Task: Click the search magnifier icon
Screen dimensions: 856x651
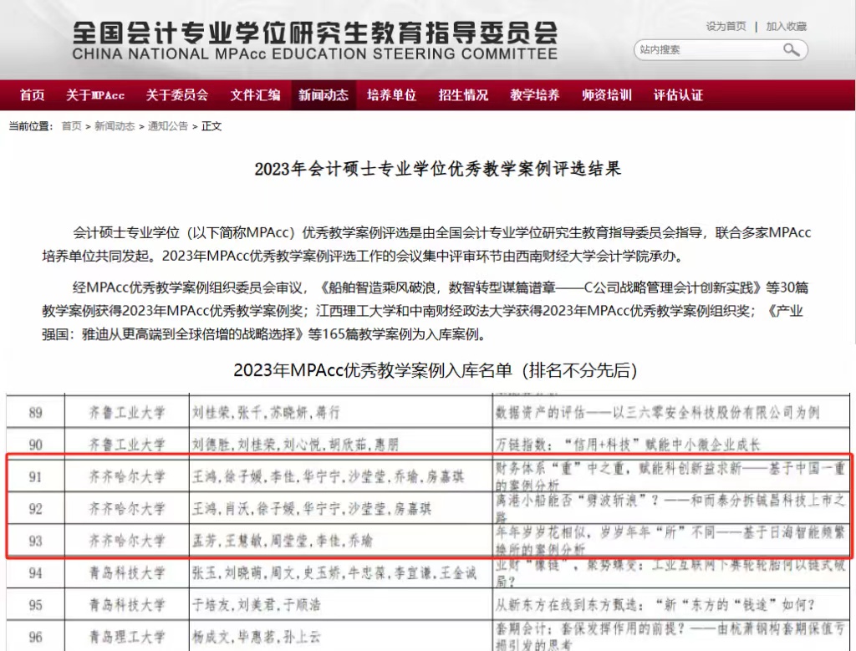Action: (790, 50)
